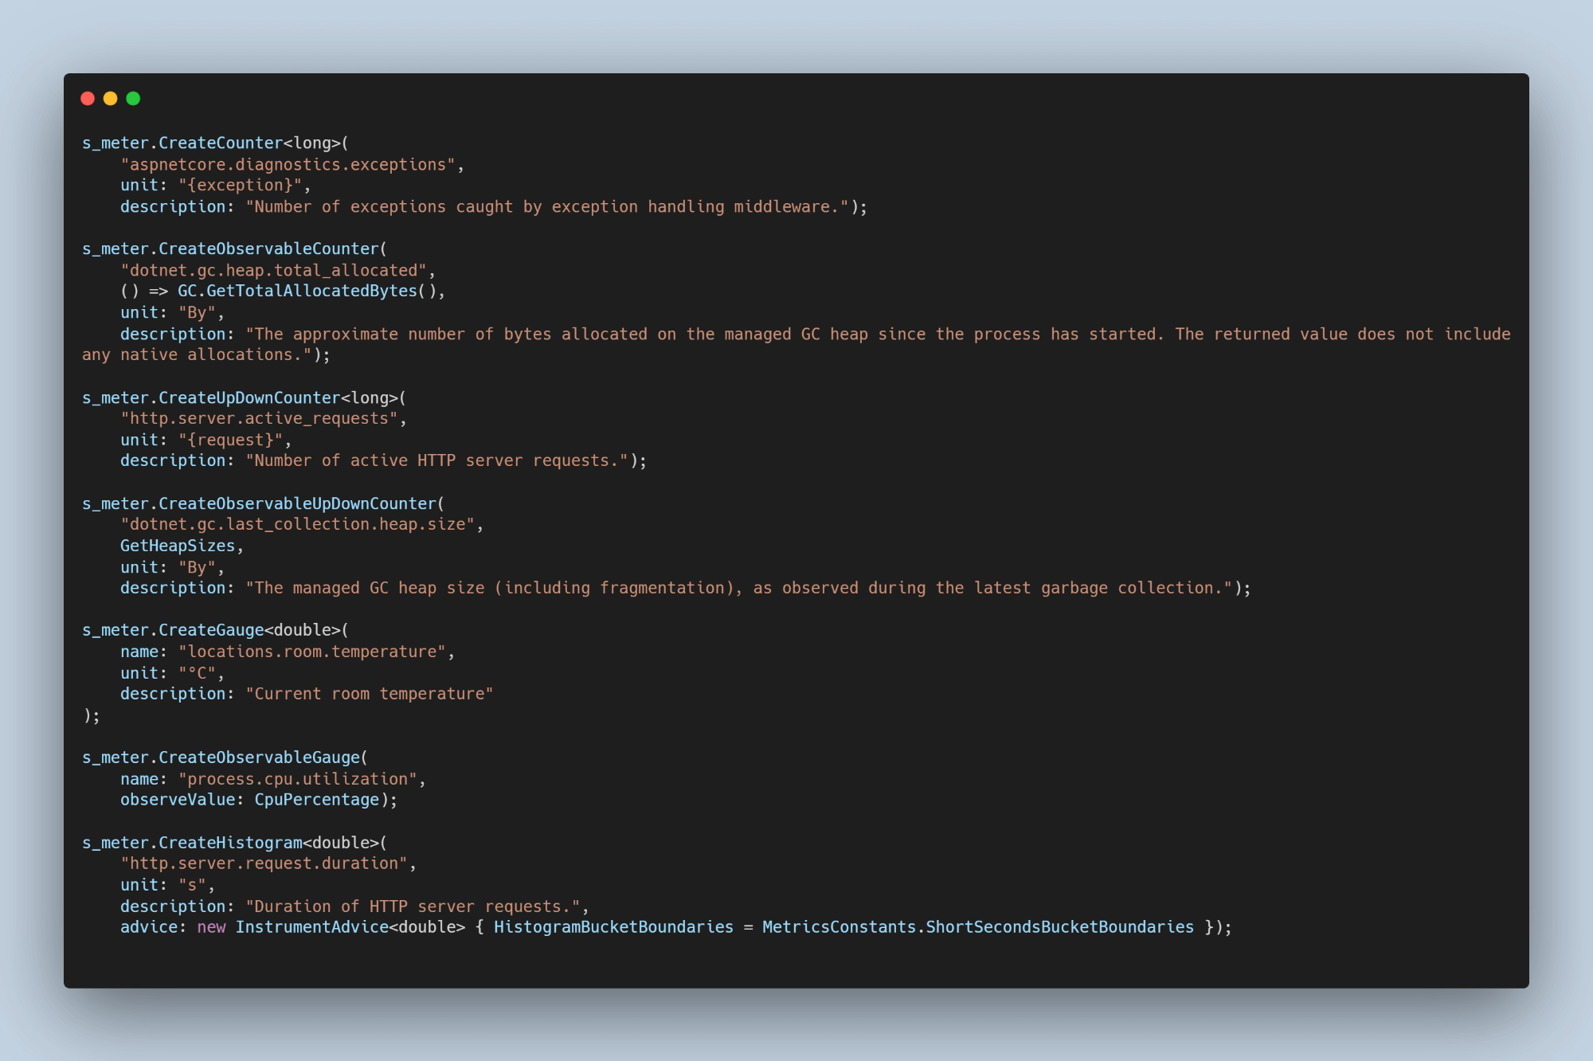Click the GetHeapSizes argument
The width and height of the screenshot is (1593, 1061).
tap(178, 546)
